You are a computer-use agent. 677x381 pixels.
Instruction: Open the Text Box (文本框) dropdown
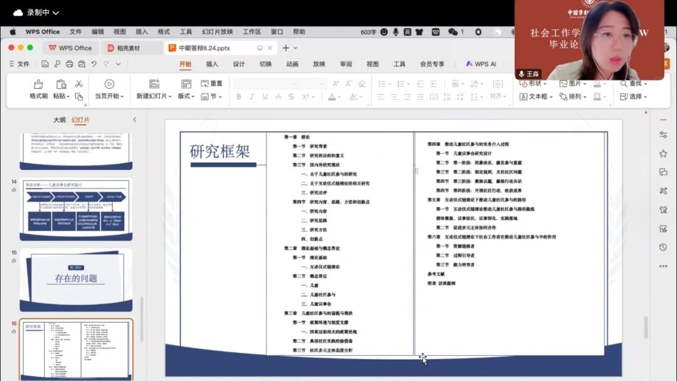(537, 97)
